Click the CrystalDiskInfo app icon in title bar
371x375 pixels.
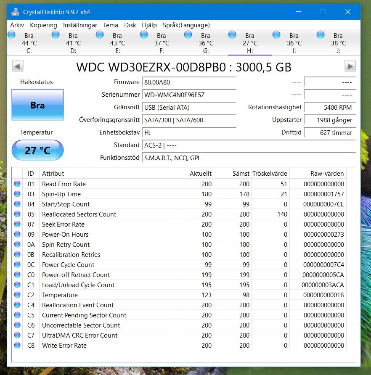click(x=15, y=12)
